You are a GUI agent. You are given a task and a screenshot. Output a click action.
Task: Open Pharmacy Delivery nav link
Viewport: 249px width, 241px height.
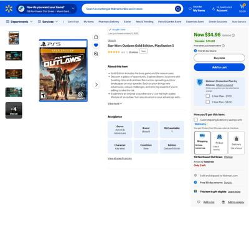click(x=109, y=22)
